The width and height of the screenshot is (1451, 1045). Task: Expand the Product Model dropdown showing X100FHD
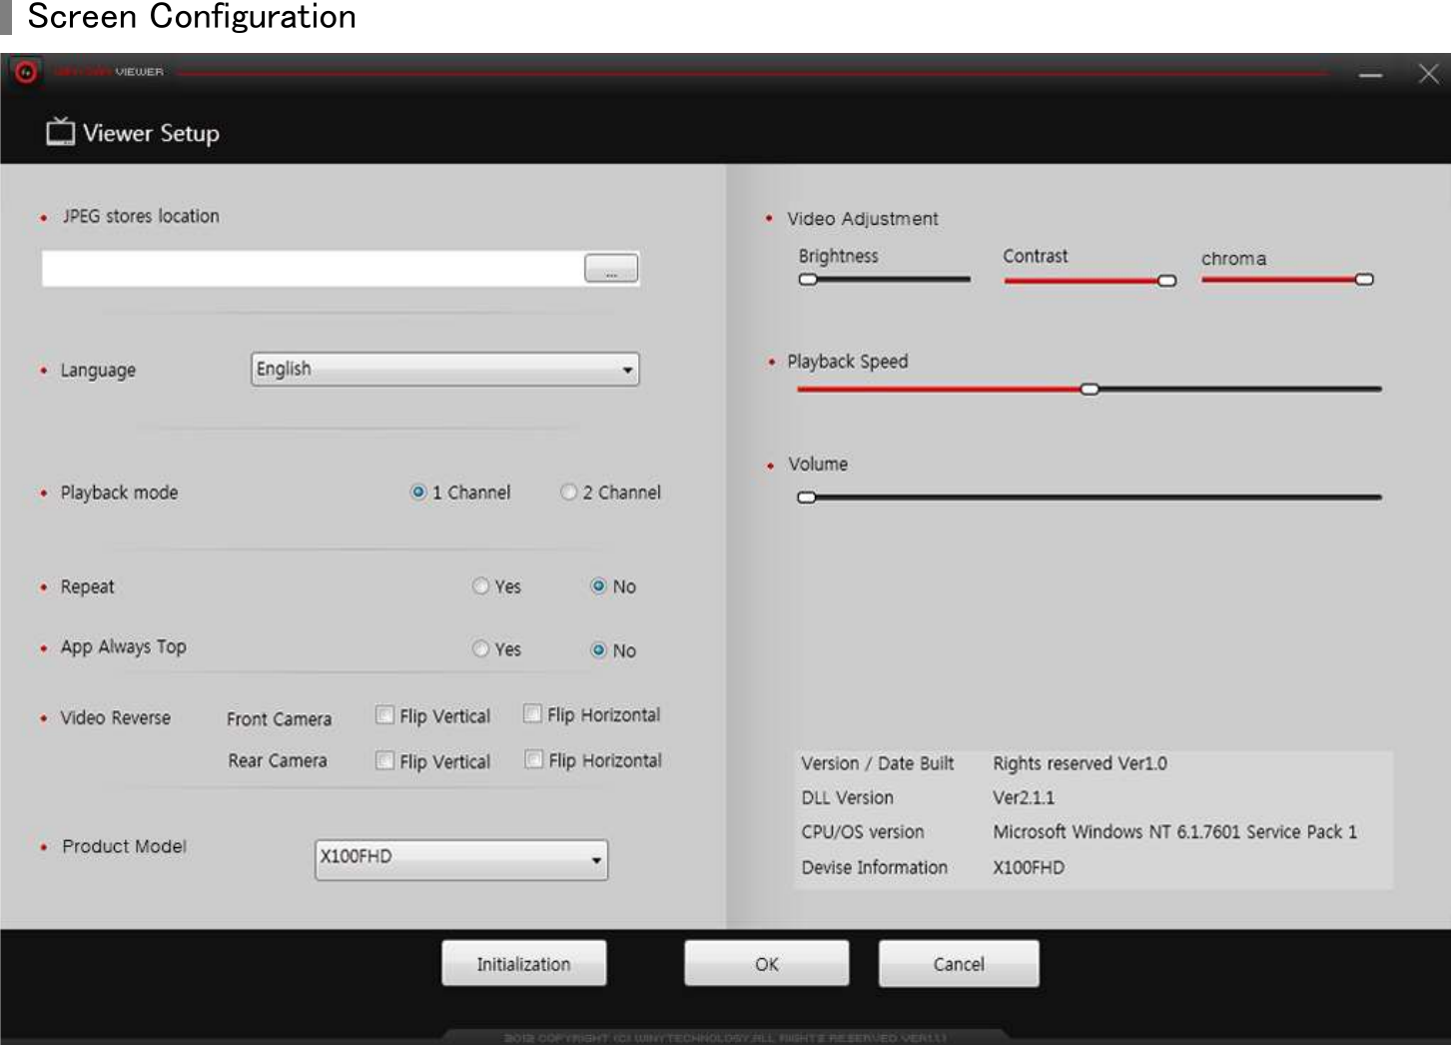(461, 859)
